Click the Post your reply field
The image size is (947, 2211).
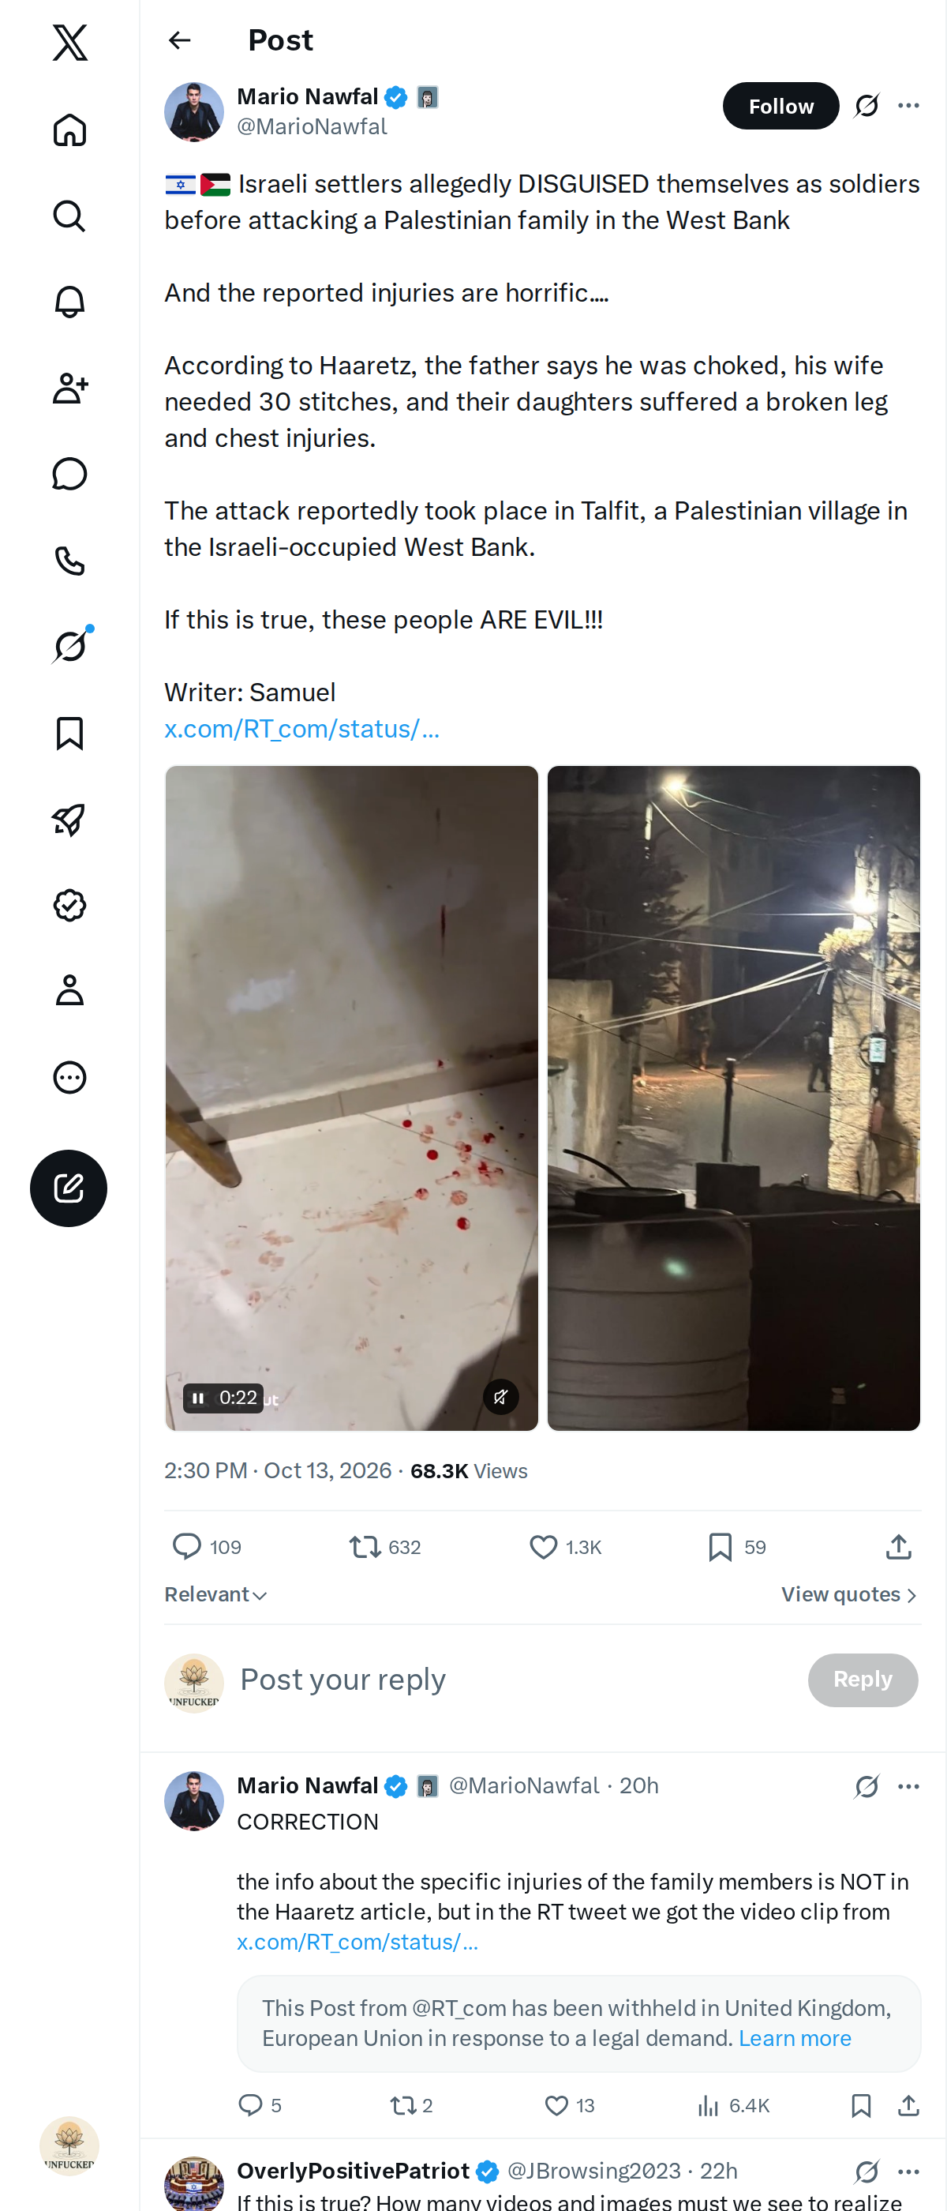point(515,1679)
